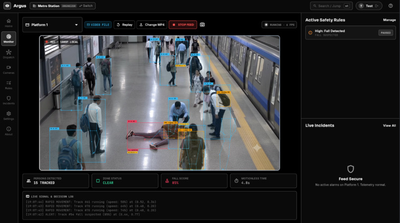Open the Rules sidebar item

pyautogui.click(x=8, y=85)
